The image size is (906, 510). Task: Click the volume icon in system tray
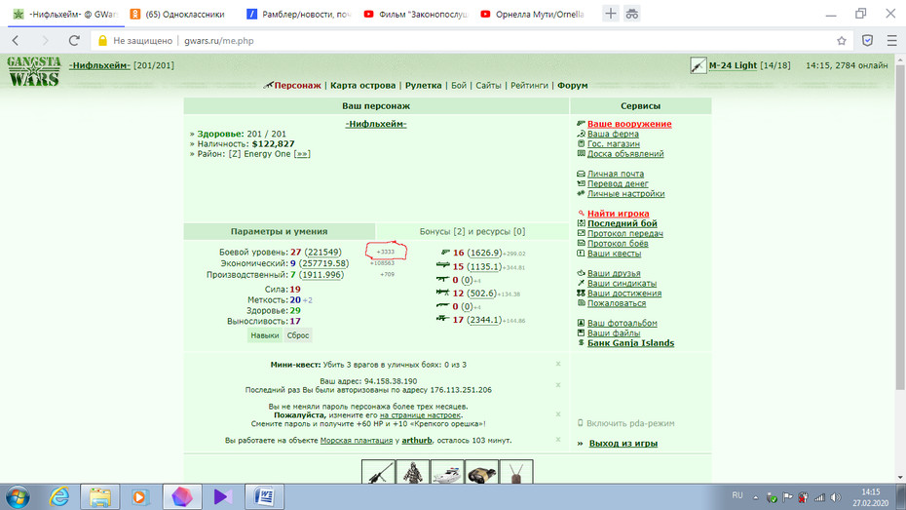coord(836,497)
